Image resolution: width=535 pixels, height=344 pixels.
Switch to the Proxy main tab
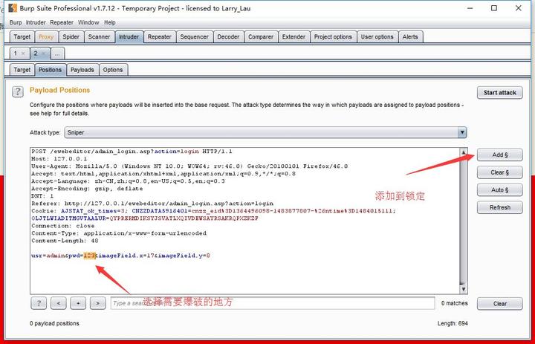[x=46, y=37]
